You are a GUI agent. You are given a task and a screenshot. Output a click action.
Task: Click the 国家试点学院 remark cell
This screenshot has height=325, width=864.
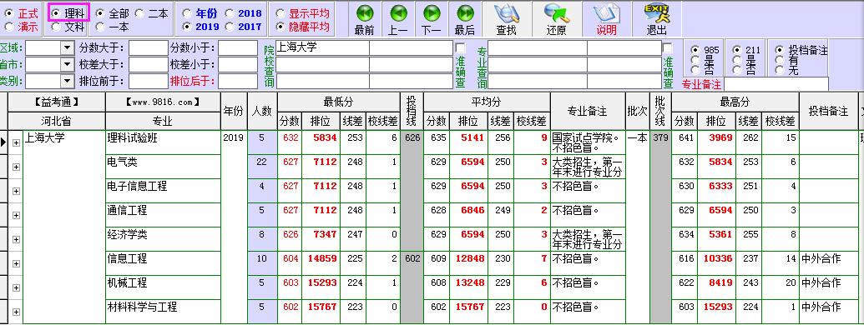[x=588, y=142]
